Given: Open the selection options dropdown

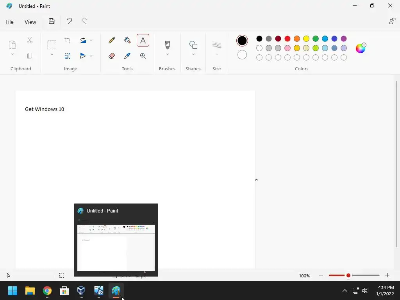Looking at the screenshot, I should (52, 54).
